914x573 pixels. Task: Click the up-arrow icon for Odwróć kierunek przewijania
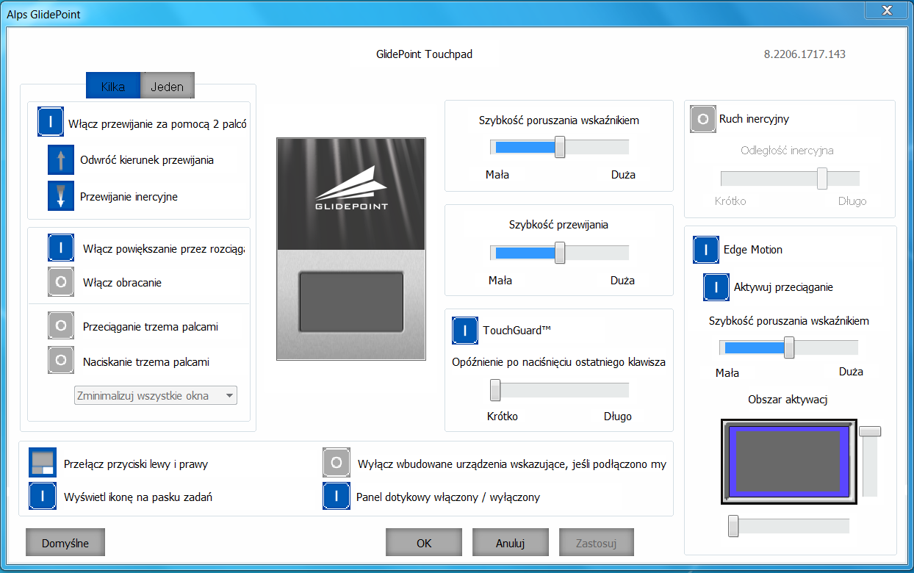(x=61, y=159)
